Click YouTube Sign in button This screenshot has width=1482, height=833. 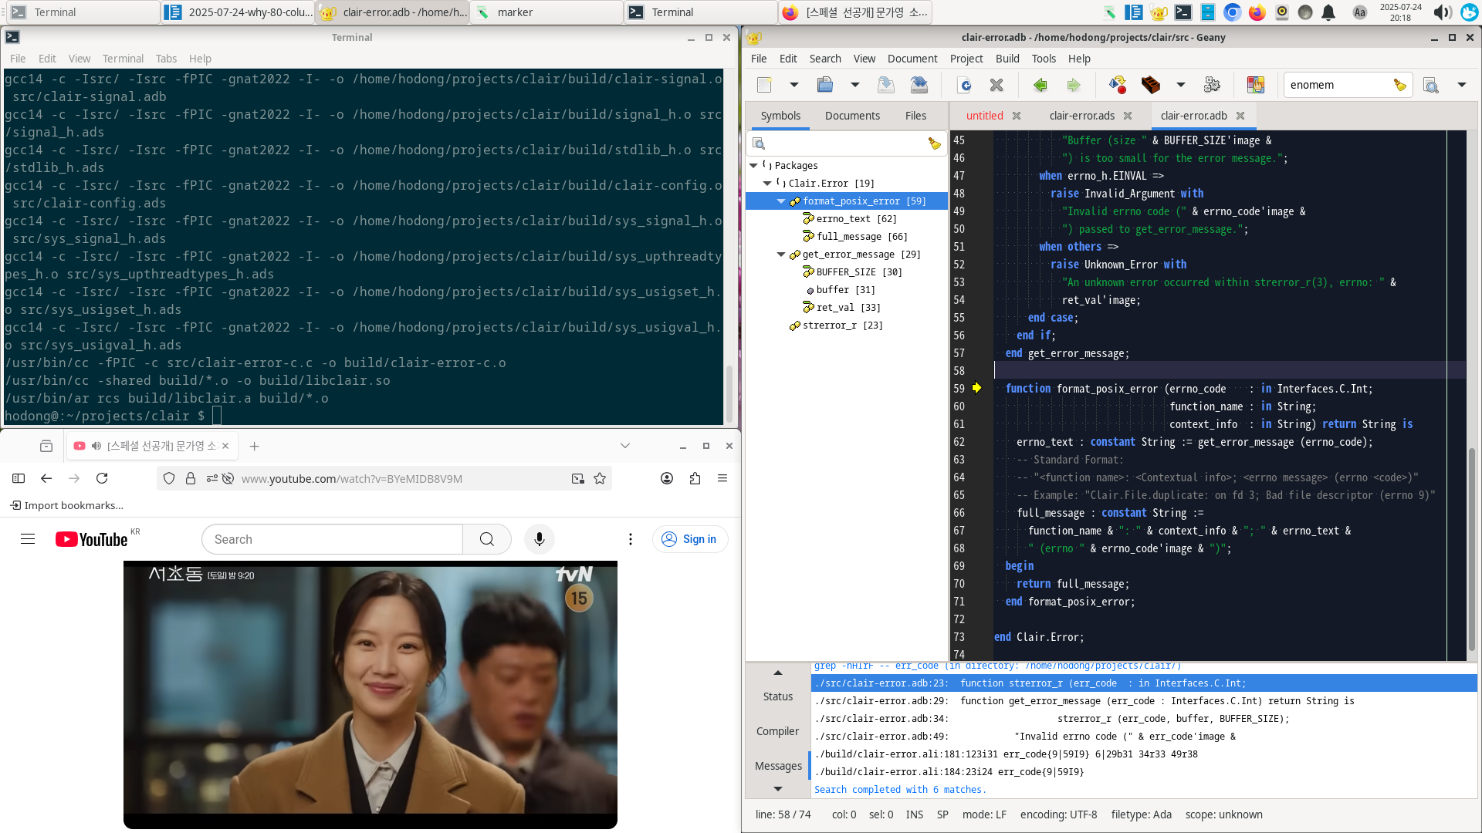[x=690, y=539]
